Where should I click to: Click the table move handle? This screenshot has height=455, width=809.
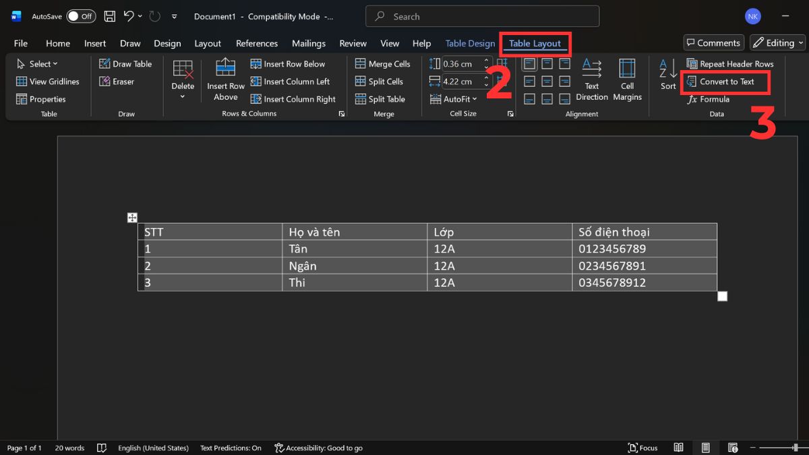pyautogui.click(x=132, y=217)
